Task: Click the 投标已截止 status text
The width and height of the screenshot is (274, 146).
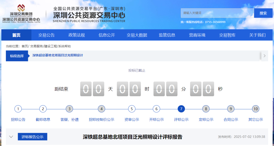Action: point(137,71)
